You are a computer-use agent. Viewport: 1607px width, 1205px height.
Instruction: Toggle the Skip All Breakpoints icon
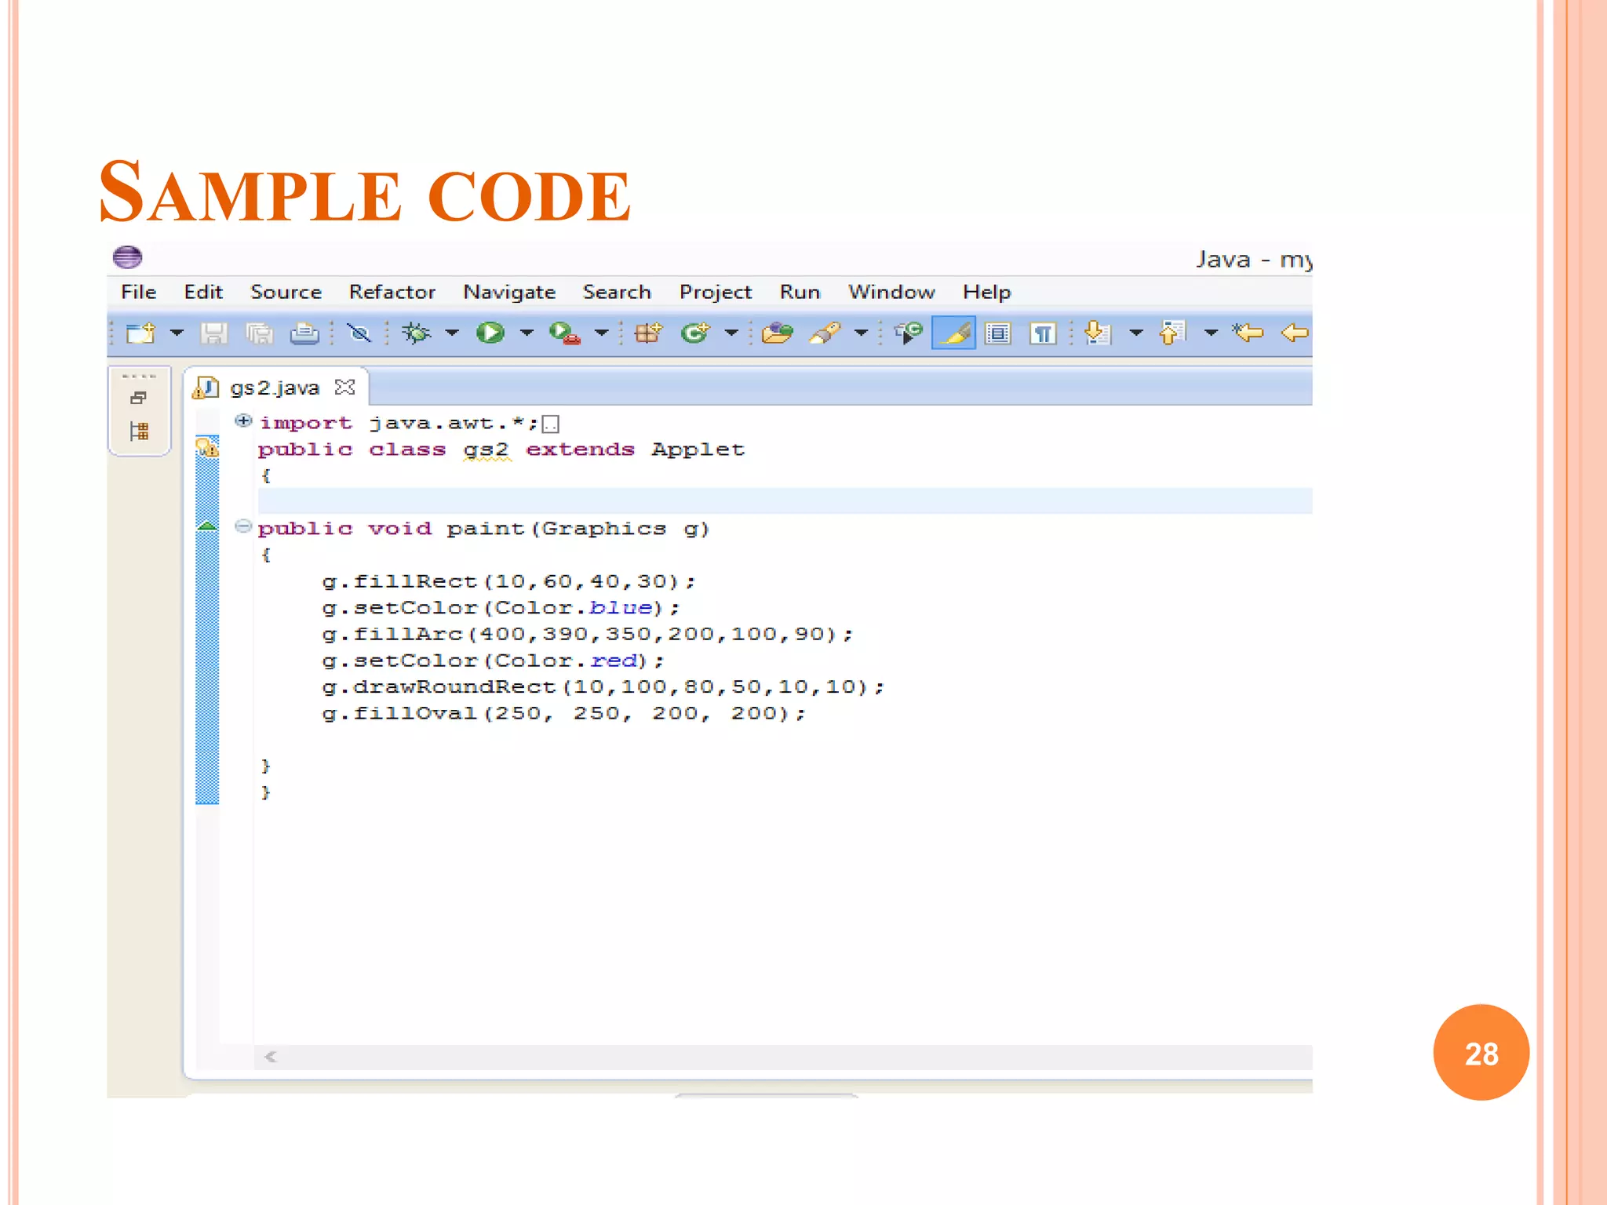click(359, 333)
